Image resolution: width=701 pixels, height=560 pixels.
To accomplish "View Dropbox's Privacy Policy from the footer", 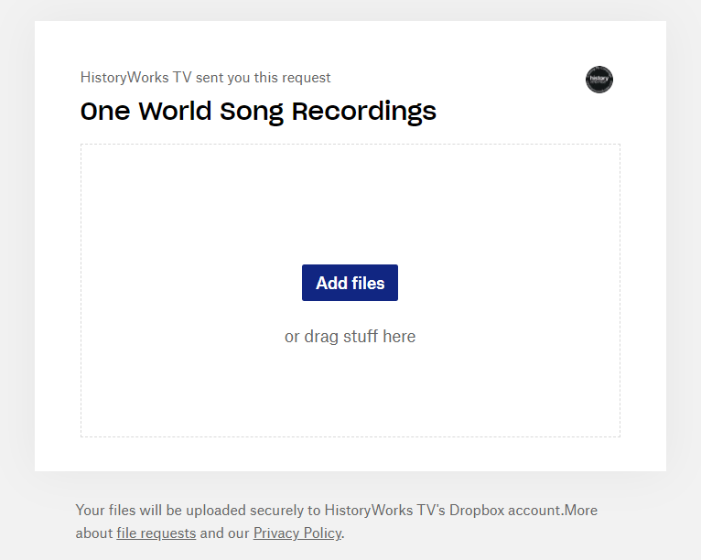I will tap(297, 533).
